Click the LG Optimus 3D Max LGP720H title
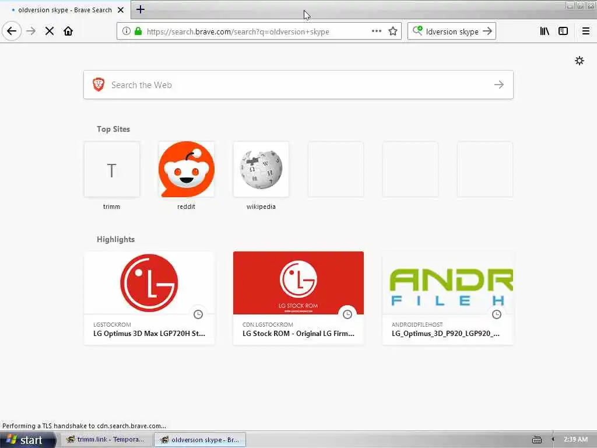Viewport: 597px width, 448px height. pos(149,333)
